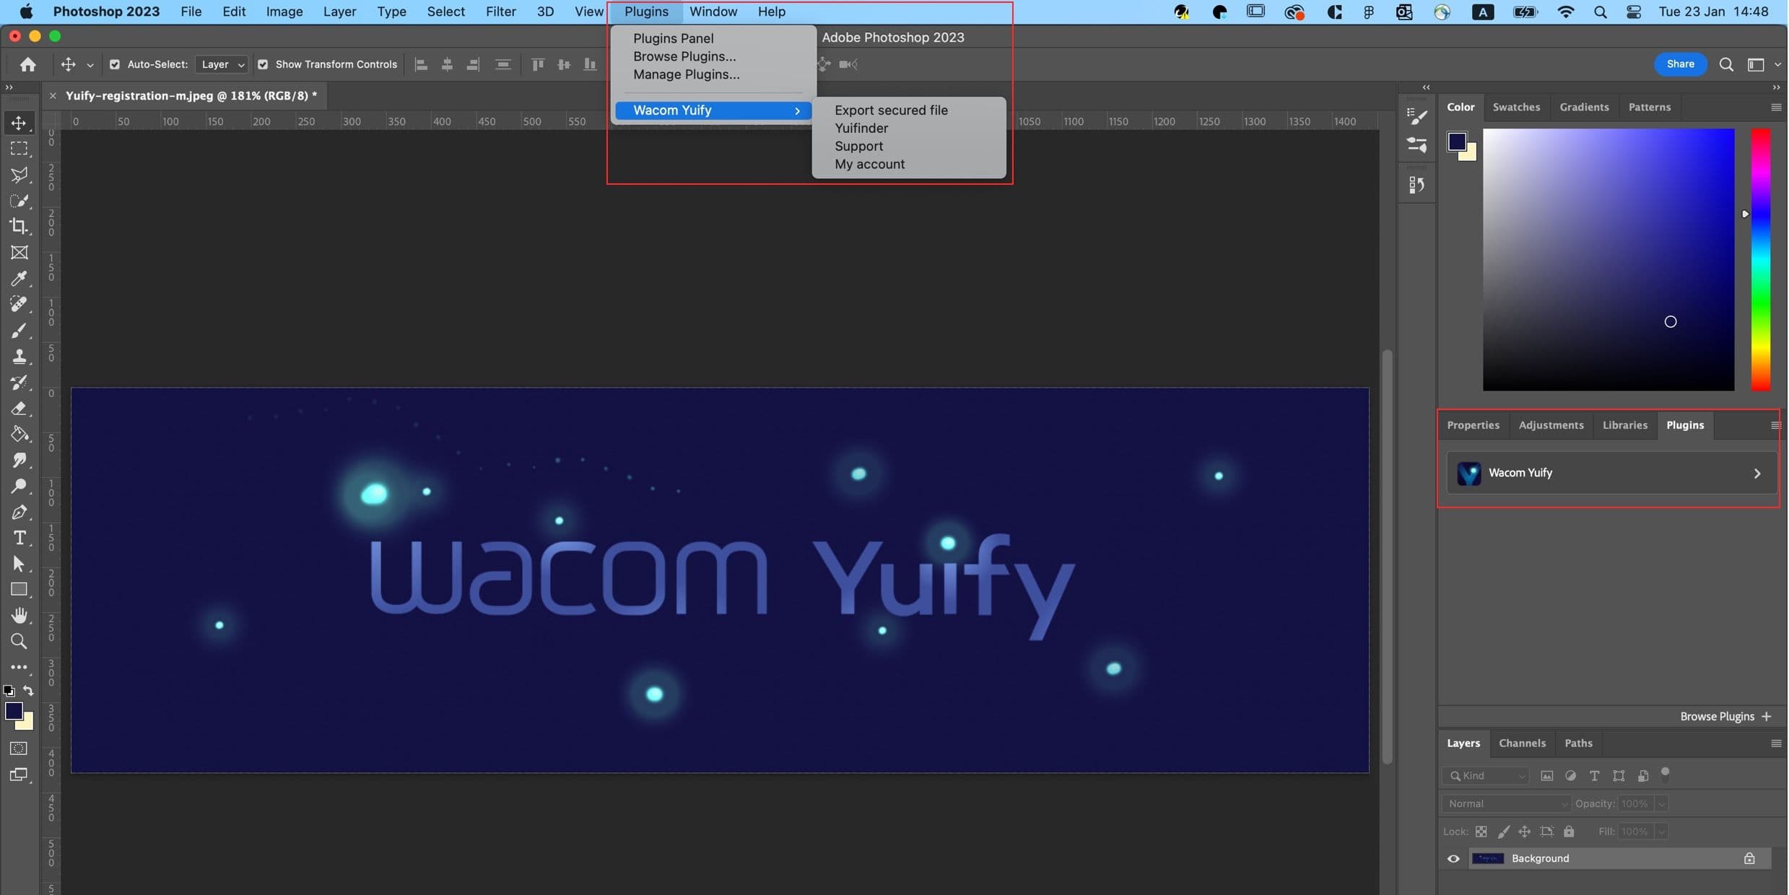Select the Eyedropper tool
Image resolution: width=1789 pixels, height=895 pixels.
coord(19,279)
